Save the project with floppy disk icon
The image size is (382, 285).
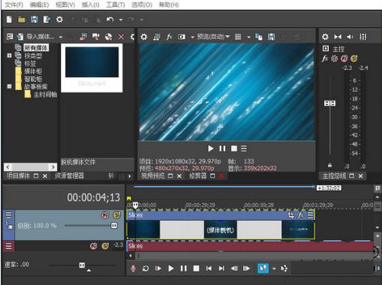click(34, 19)
